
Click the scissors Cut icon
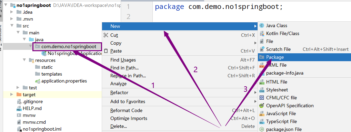click(106, 35)
